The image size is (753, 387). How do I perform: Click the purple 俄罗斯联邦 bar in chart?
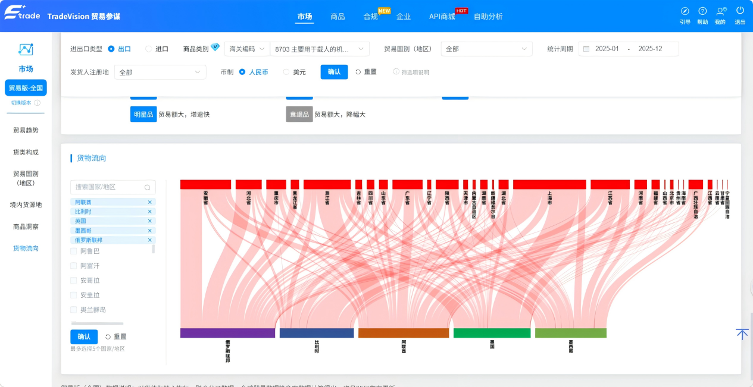(x=227, y=333)
